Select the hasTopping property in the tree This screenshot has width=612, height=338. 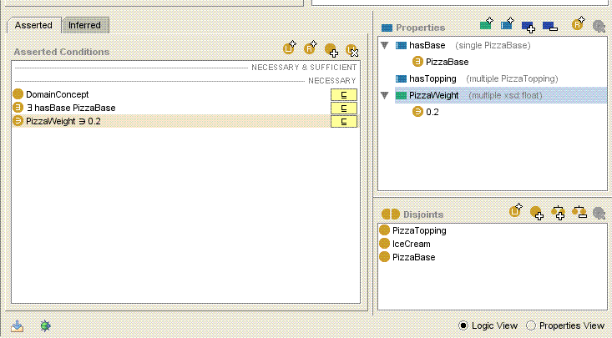point(432,78)
